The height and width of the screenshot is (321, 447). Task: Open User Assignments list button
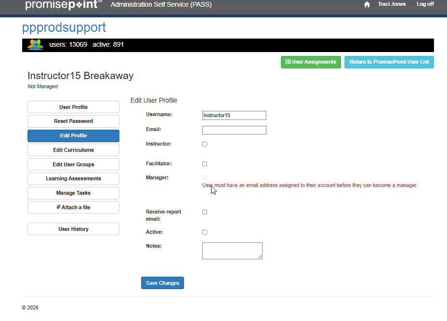click(311, 62)
